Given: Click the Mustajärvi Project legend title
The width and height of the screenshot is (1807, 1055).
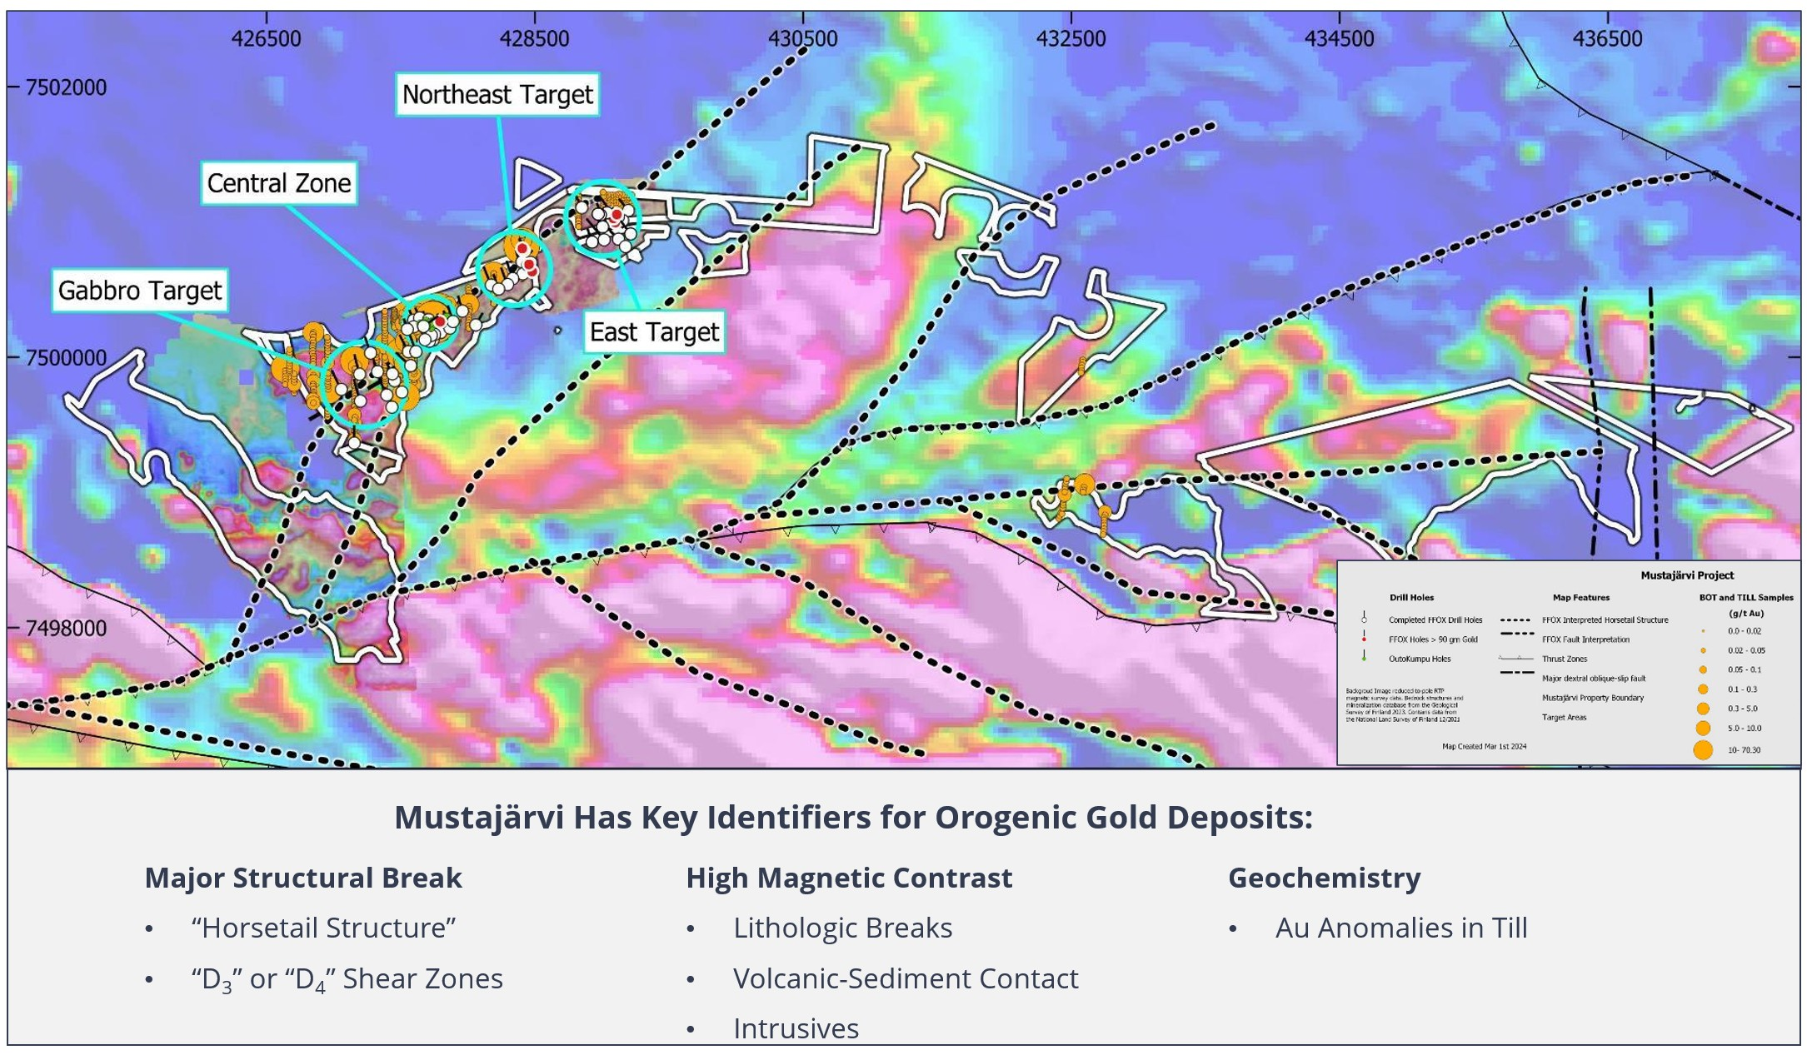Looking at the screenshot, I should [1687, 575].
